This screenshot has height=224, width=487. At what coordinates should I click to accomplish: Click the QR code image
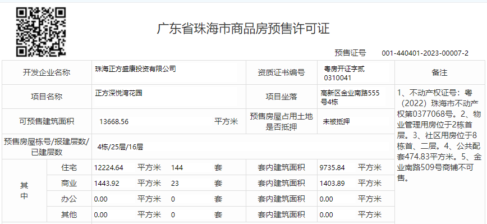point(41,33)
